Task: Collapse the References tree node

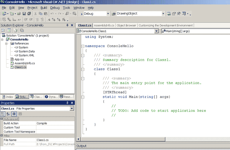Action: (x=6, y=44)
